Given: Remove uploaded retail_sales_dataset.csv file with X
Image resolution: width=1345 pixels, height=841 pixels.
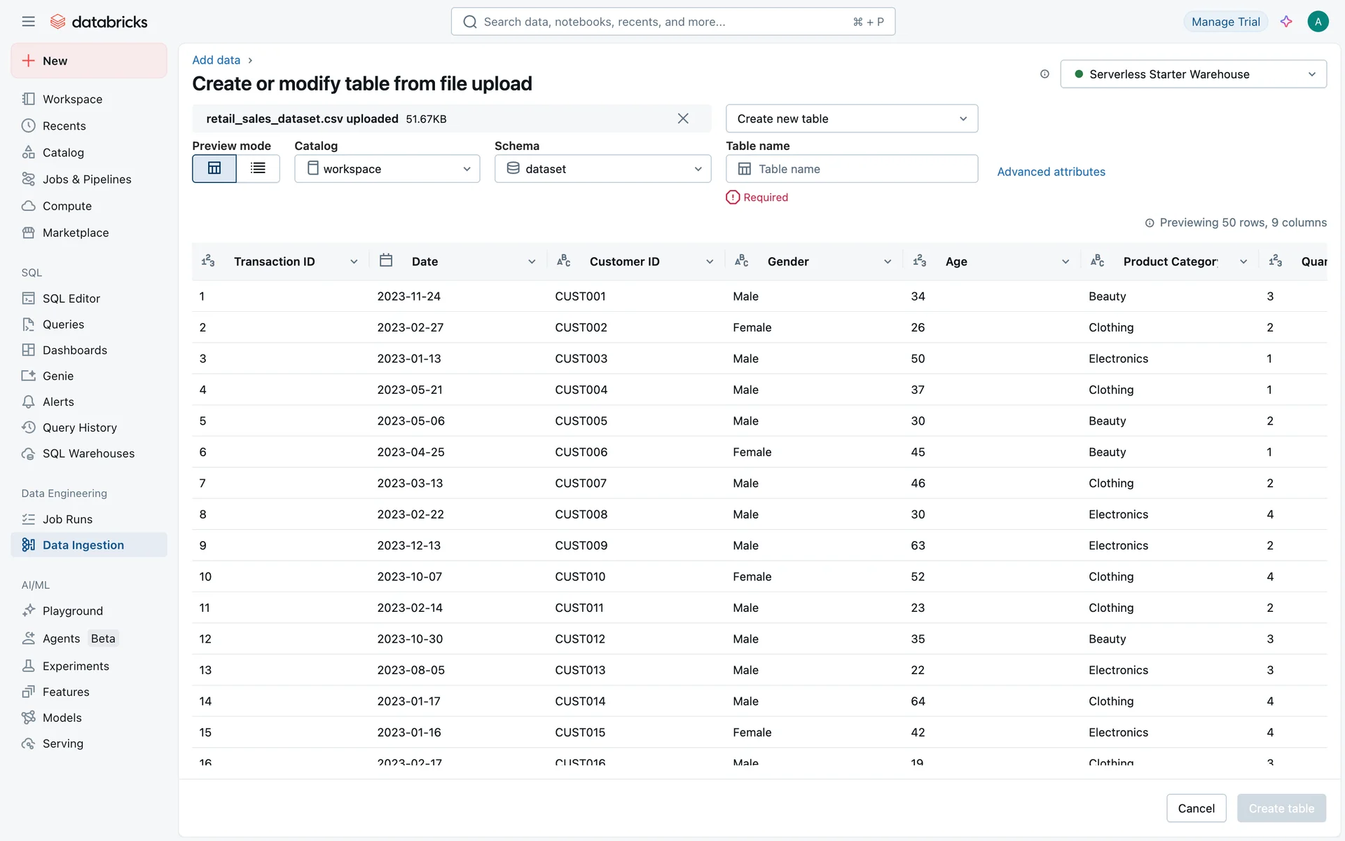Looking at the screenshot, I should click(683, 118).
